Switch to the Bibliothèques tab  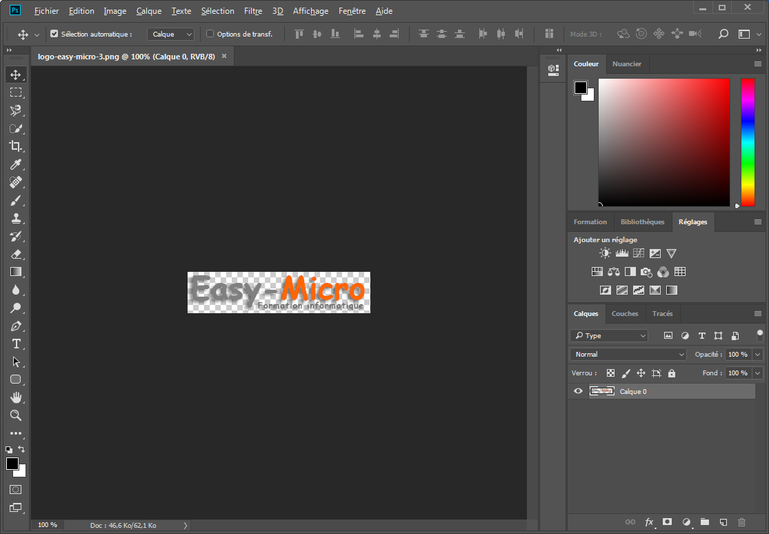pos(643,222)
